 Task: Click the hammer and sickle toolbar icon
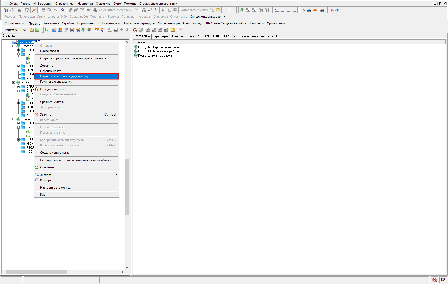pos(303,10)
